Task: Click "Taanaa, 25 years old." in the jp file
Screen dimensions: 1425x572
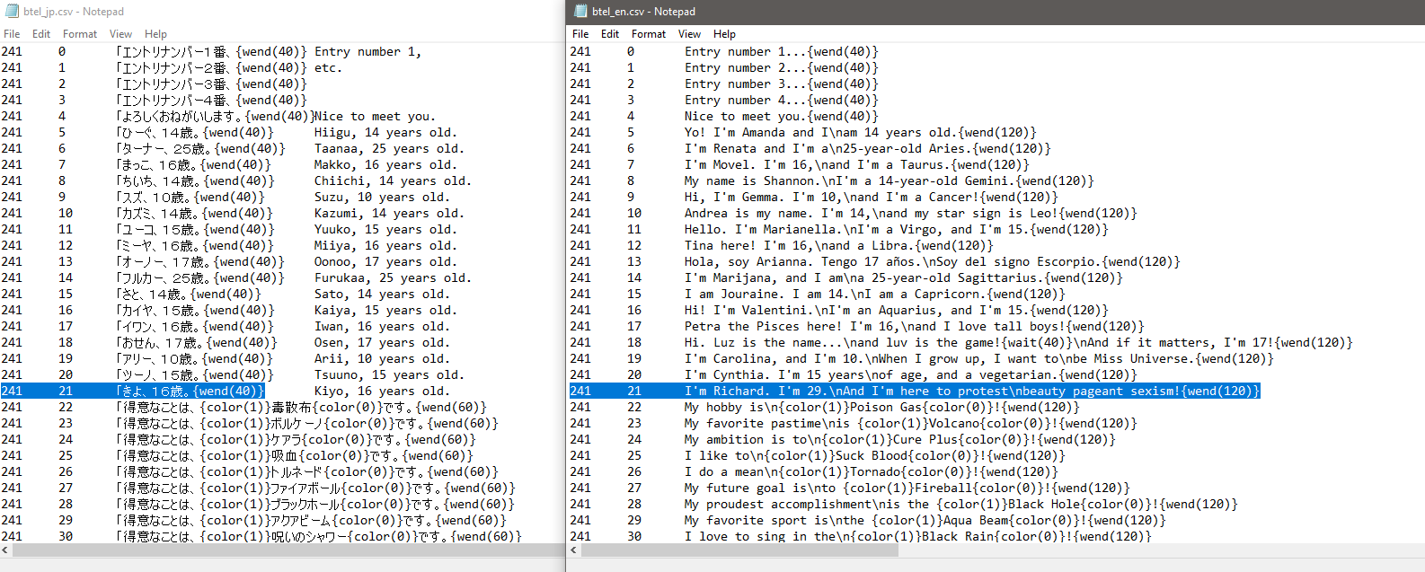Action: [x=389, y=148]
